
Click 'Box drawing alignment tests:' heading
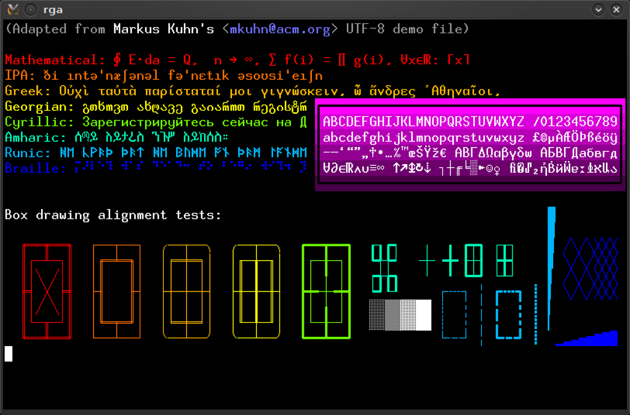pyautogui.click(x=113, y=215)
